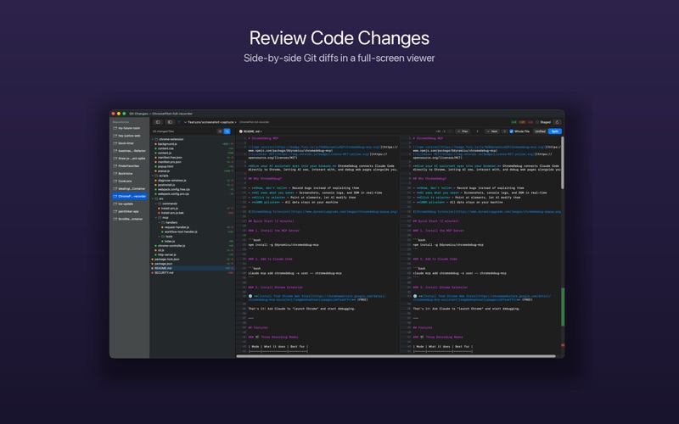
Task: Collapse the scripts folder
Action: (153, 176)
